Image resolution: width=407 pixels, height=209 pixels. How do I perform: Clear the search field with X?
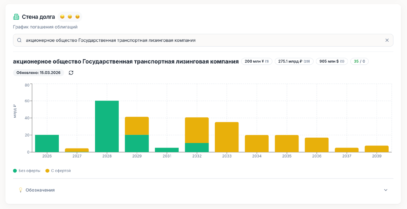click(x=387, y=40)
